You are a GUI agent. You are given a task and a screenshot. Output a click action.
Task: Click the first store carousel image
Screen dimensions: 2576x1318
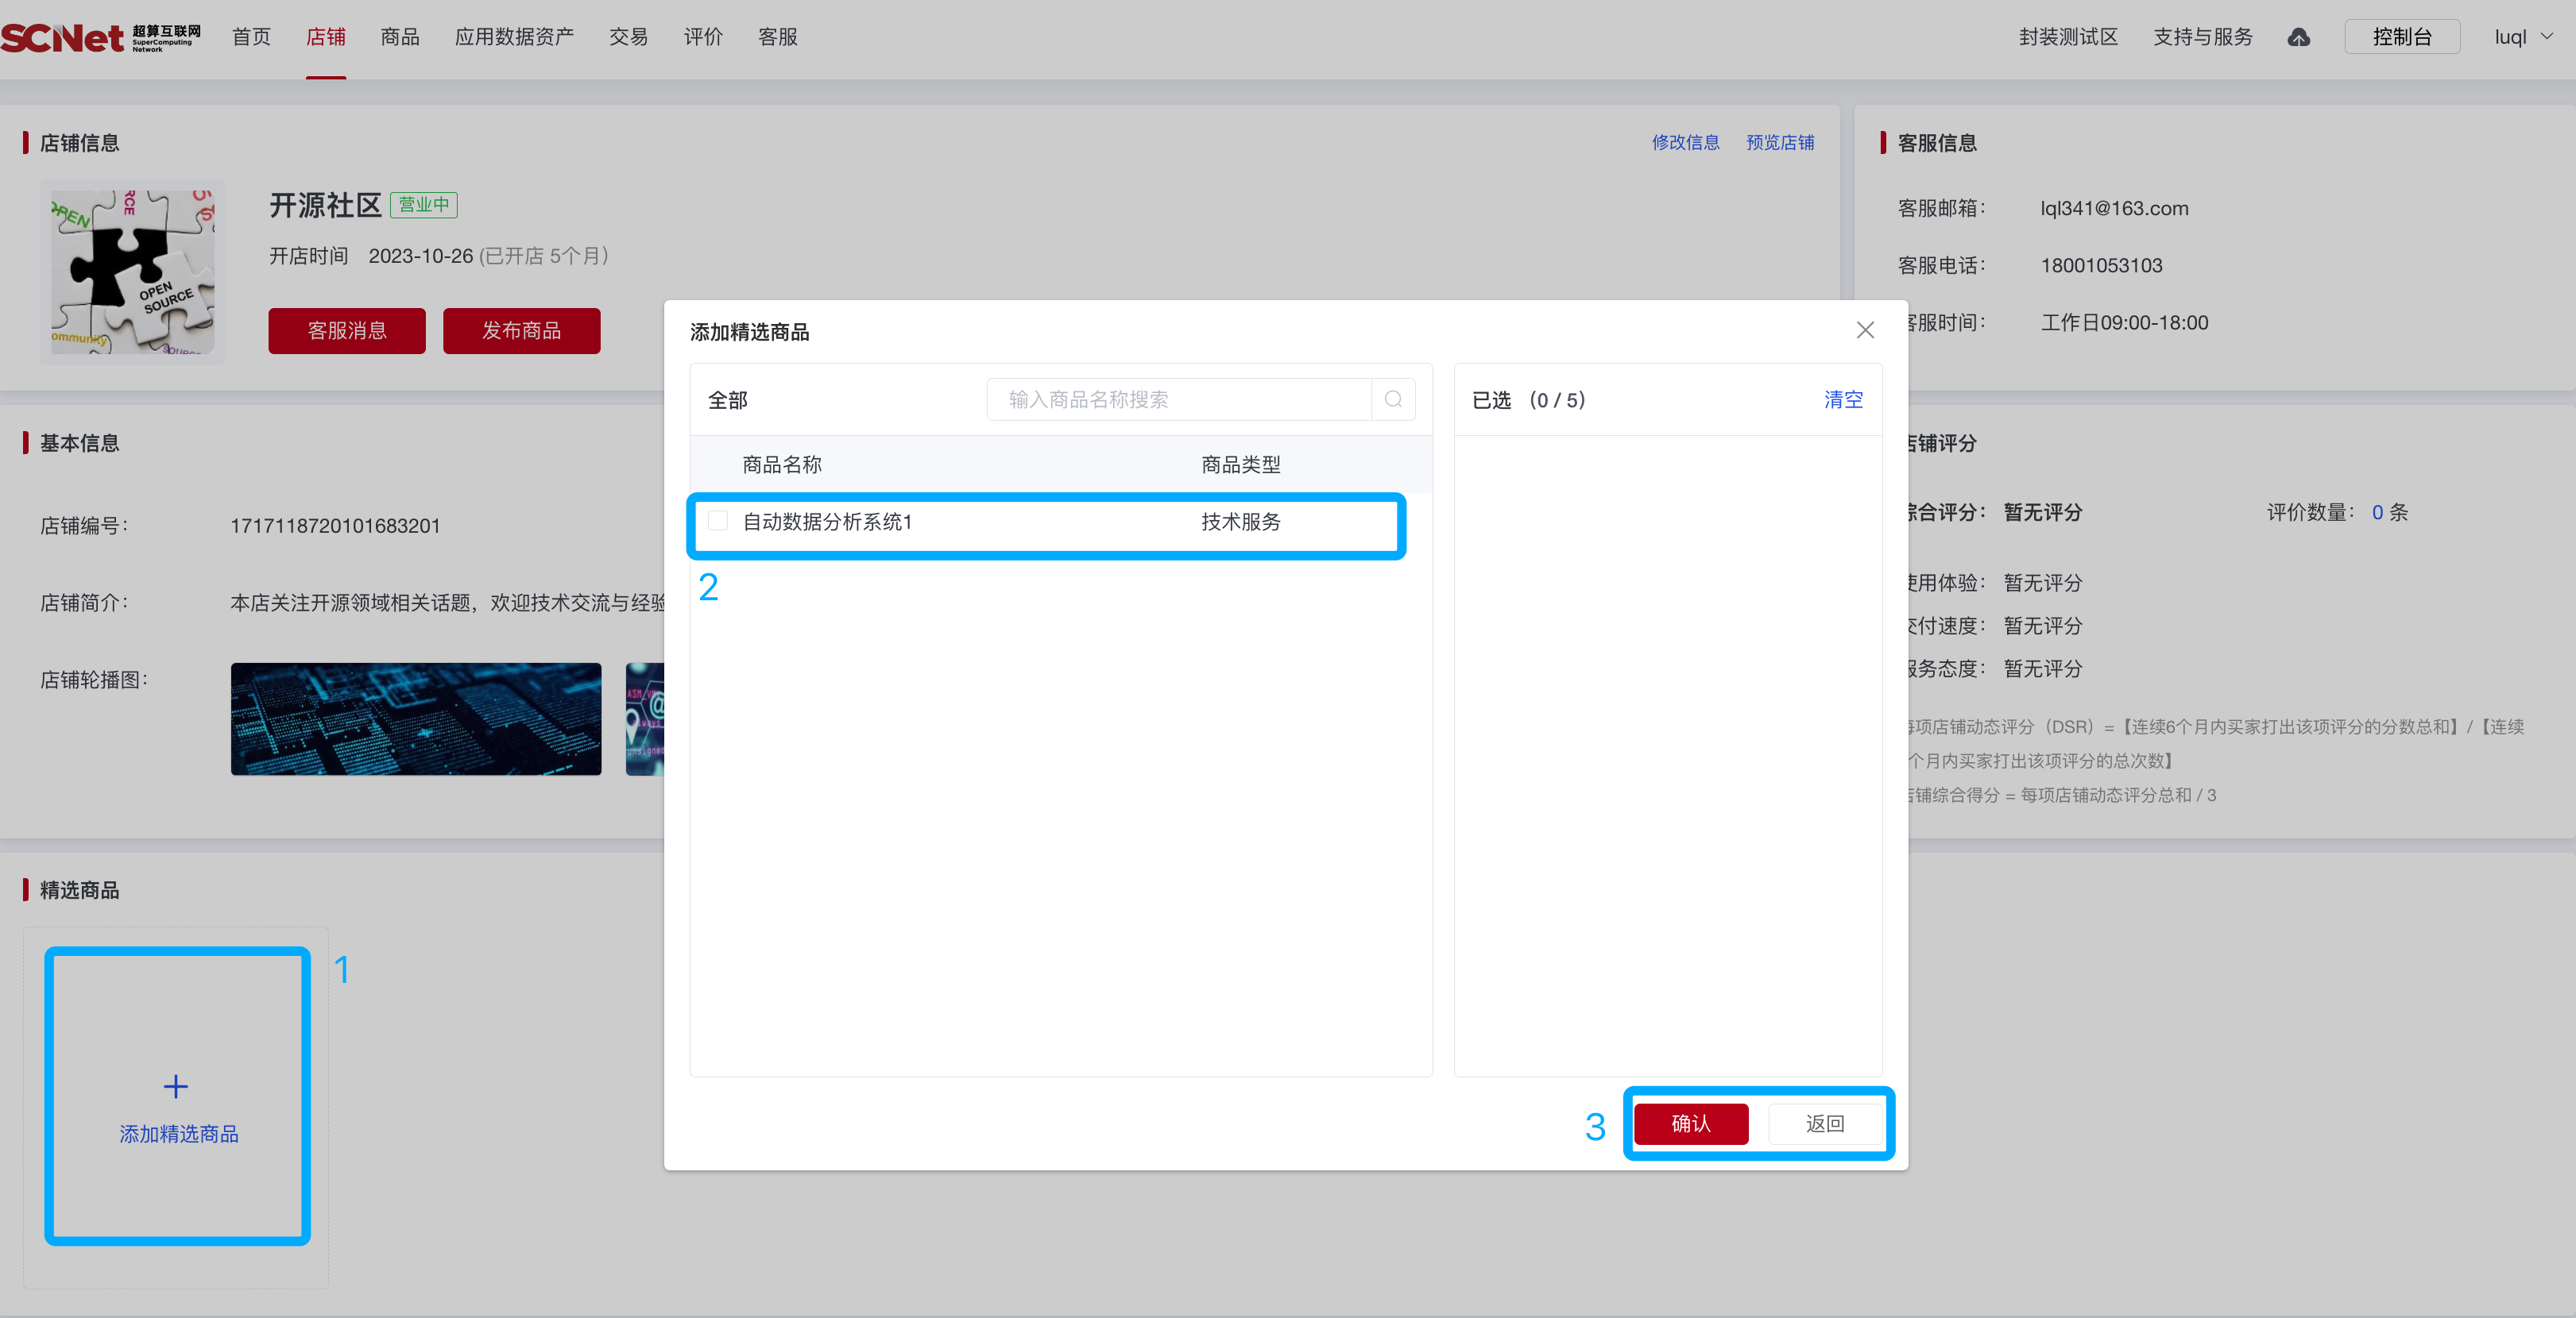pyautogui.click(x=416, y=719)
